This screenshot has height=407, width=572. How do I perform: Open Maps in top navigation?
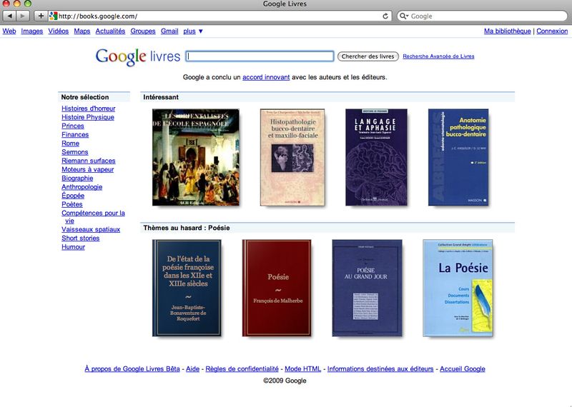[82, 31]
